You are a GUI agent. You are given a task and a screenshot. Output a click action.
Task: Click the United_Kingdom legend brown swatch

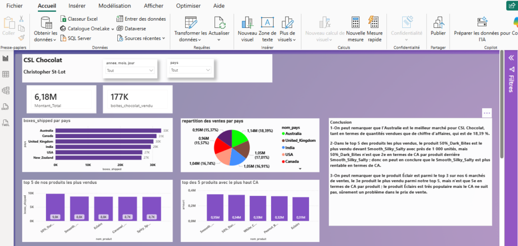pos(283,141)
